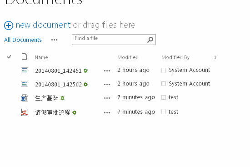Open views ellipsis next to All Documents

point(54,40)
